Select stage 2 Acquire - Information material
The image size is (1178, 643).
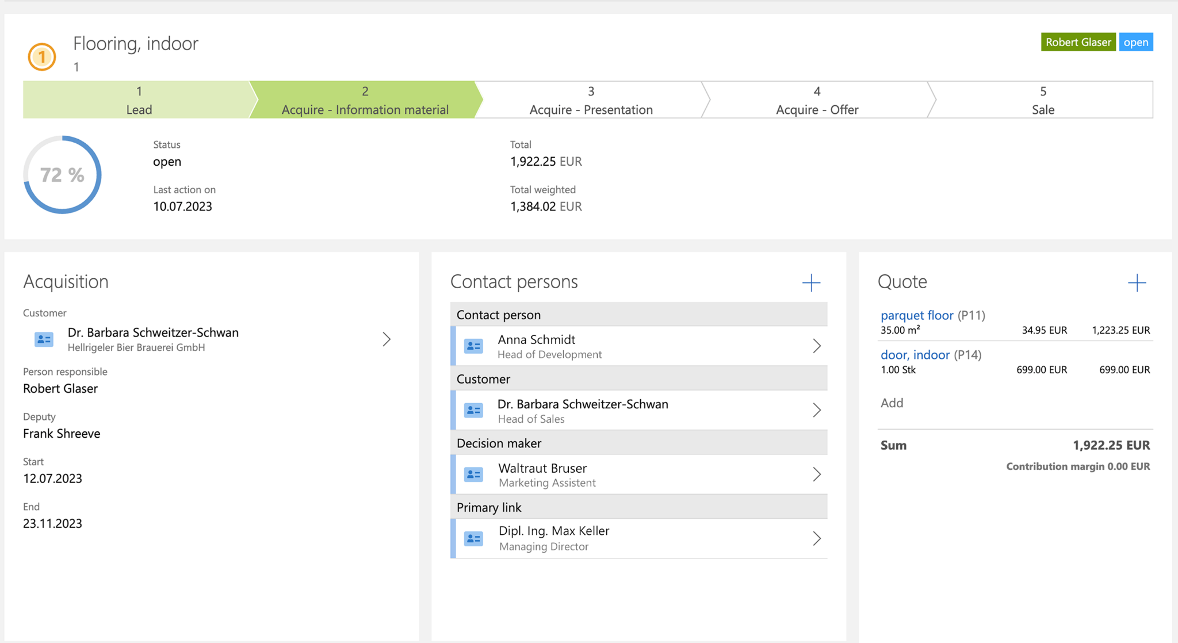point(365,100)
